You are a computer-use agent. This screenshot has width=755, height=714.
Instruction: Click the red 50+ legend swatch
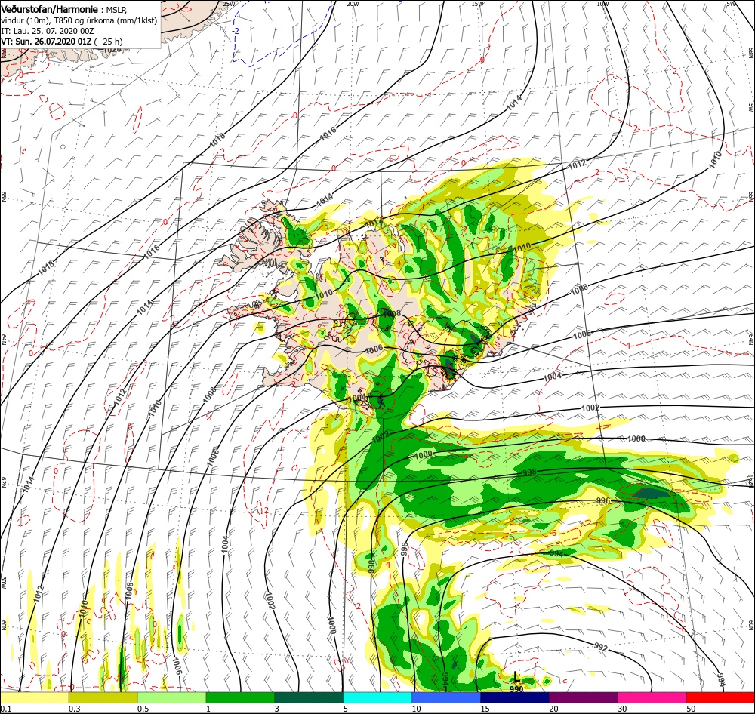pyautogui.click(x=720, y=697)
